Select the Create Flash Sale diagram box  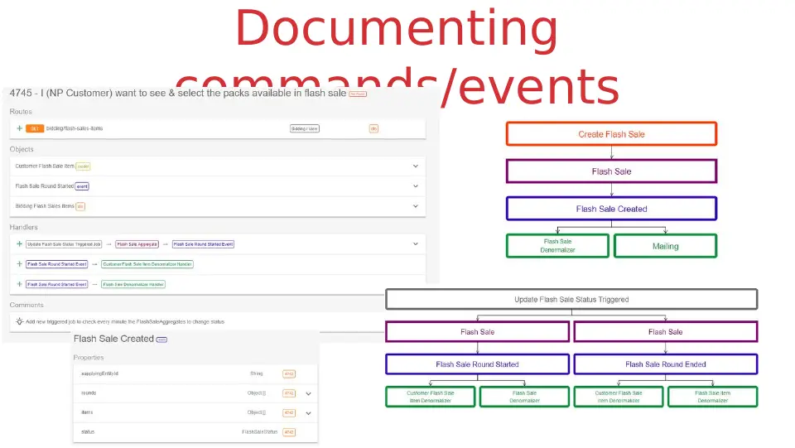611,134
